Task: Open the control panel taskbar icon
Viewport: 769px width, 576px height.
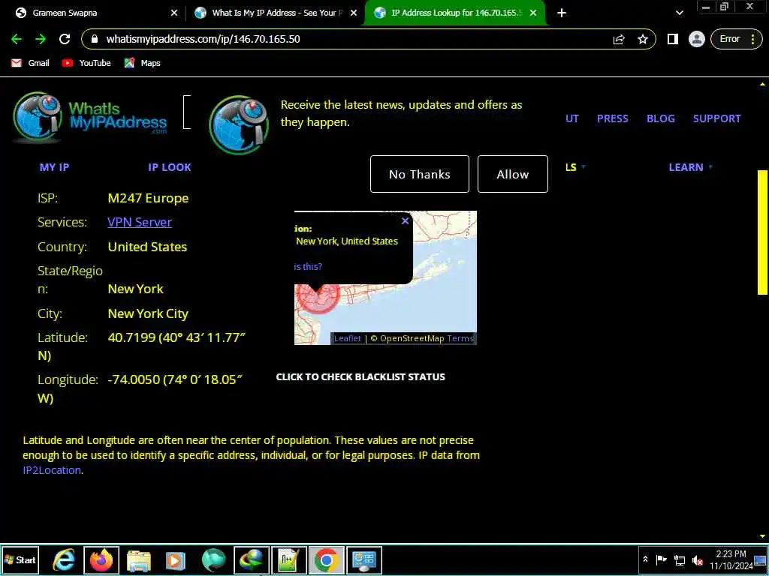Action: 364,559
